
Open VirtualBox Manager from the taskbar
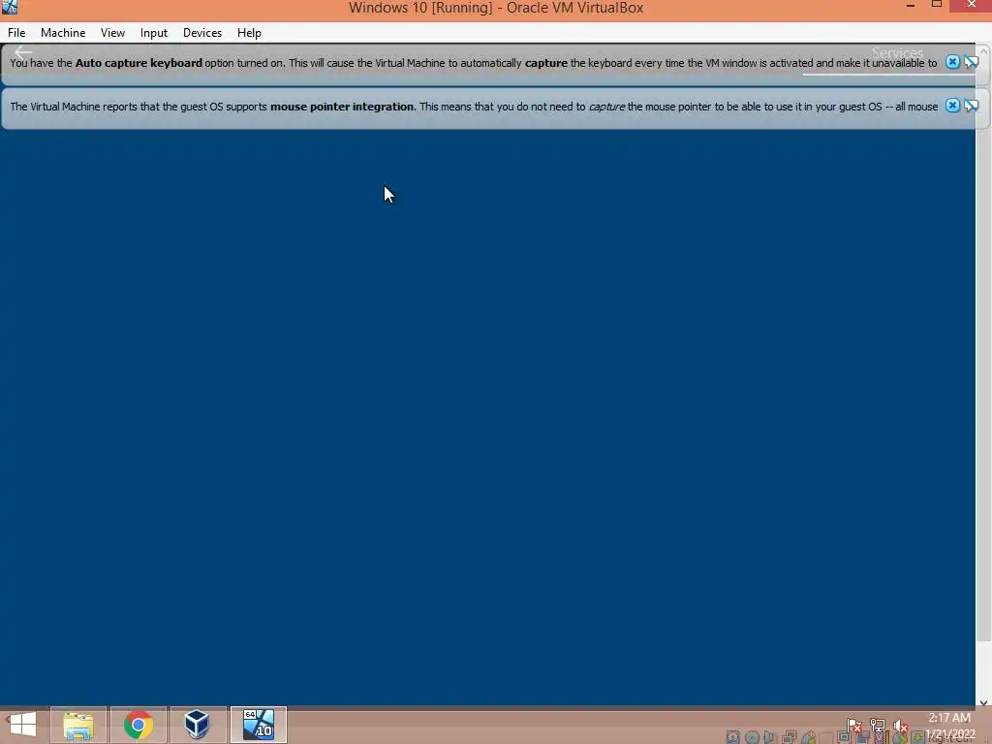tap(198, 725)
